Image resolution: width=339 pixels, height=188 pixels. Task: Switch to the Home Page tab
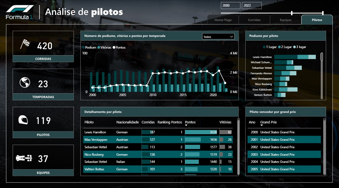click(223, 20)
